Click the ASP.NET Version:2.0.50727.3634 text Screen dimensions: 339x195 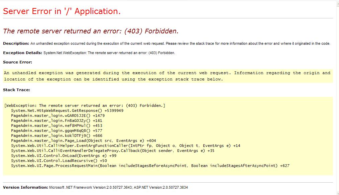[x=162, y=187]
